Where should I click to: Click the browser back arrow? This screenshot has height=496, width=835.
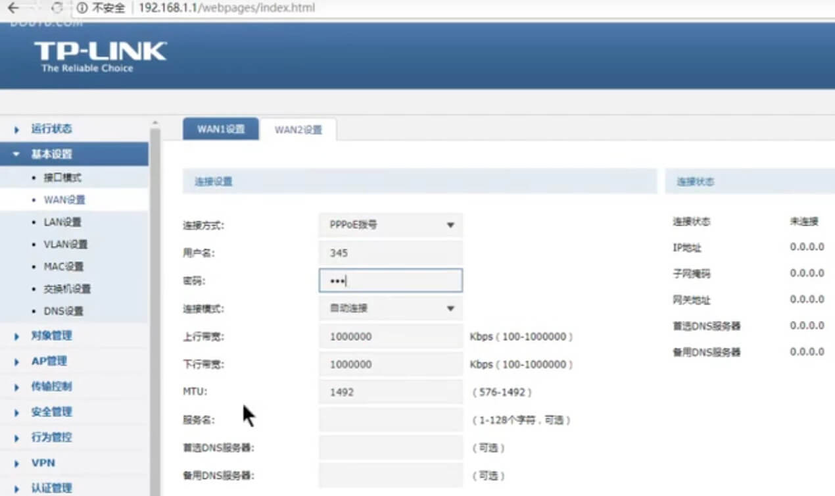12,8
